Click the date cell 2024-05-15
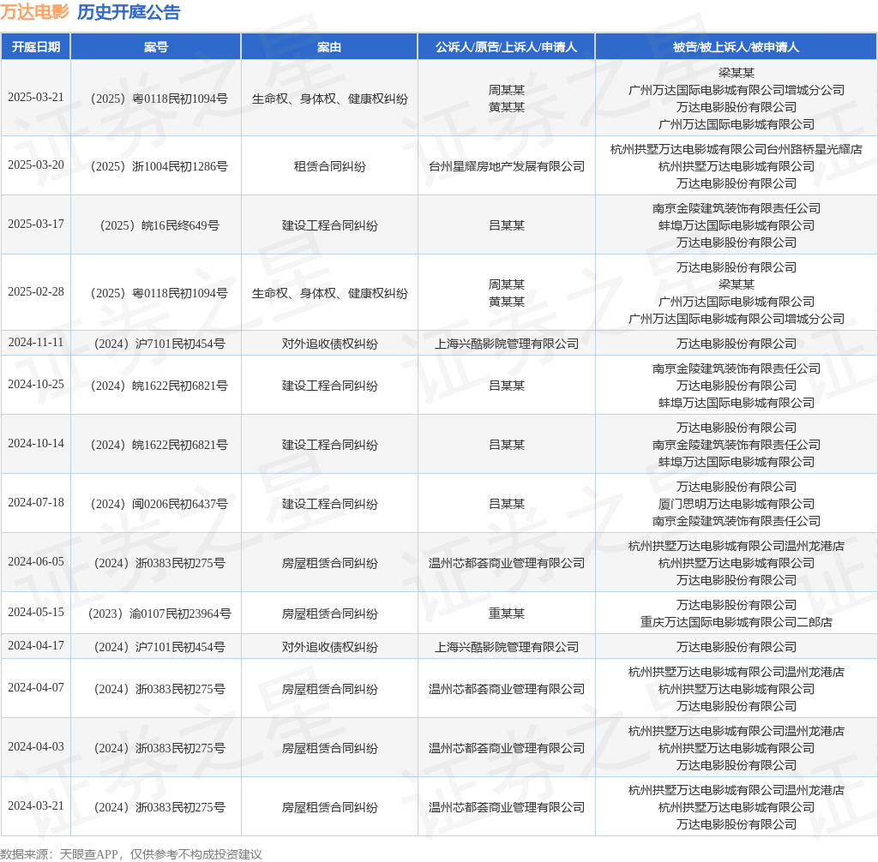The height and width of the screenshot is (862, 878). (x=36, y=613)
